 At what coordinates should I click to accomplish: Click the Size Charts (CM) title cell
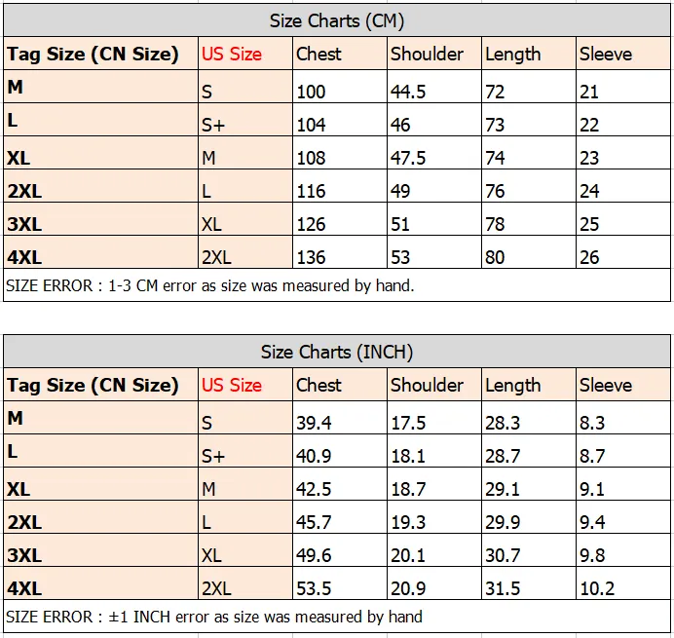point(337,20)
